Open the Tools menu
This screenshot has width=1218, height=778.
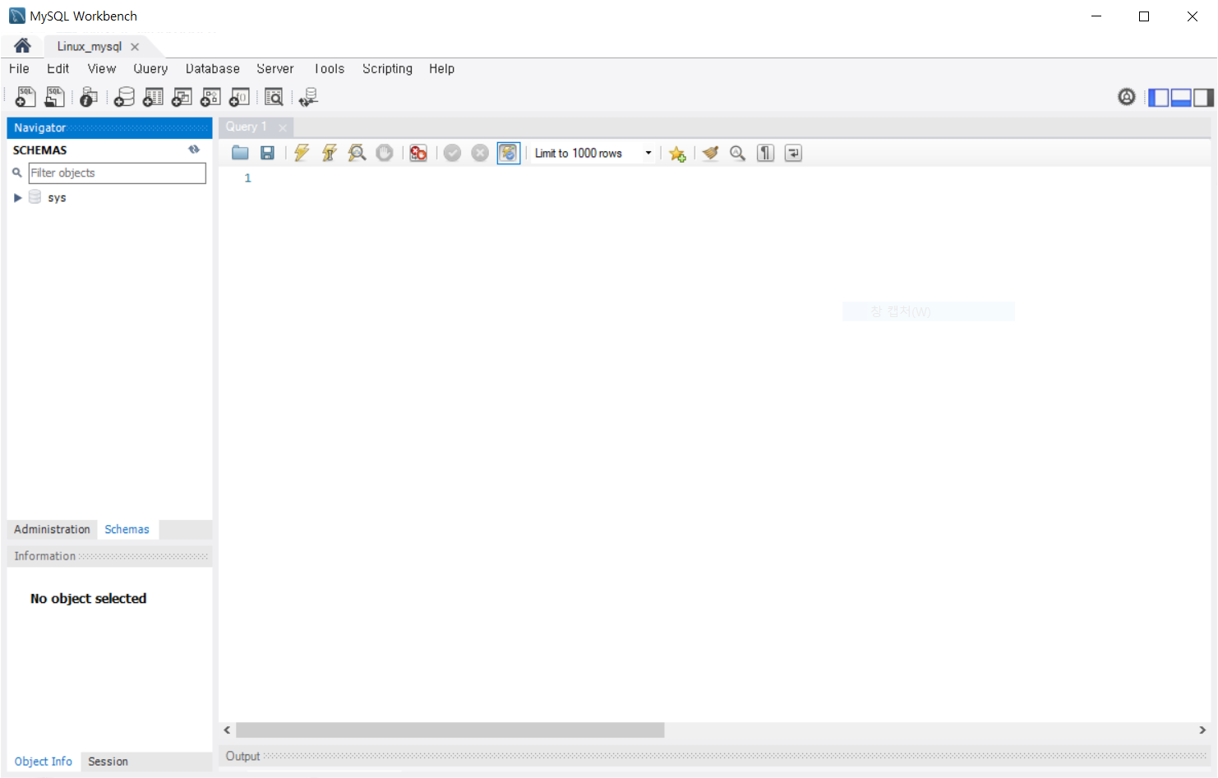coord(329,69)
